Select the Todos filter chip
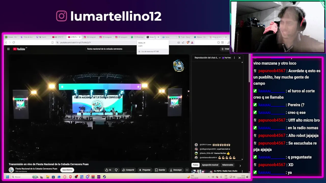Screen dimensions: 326x183 coord(195,165)
